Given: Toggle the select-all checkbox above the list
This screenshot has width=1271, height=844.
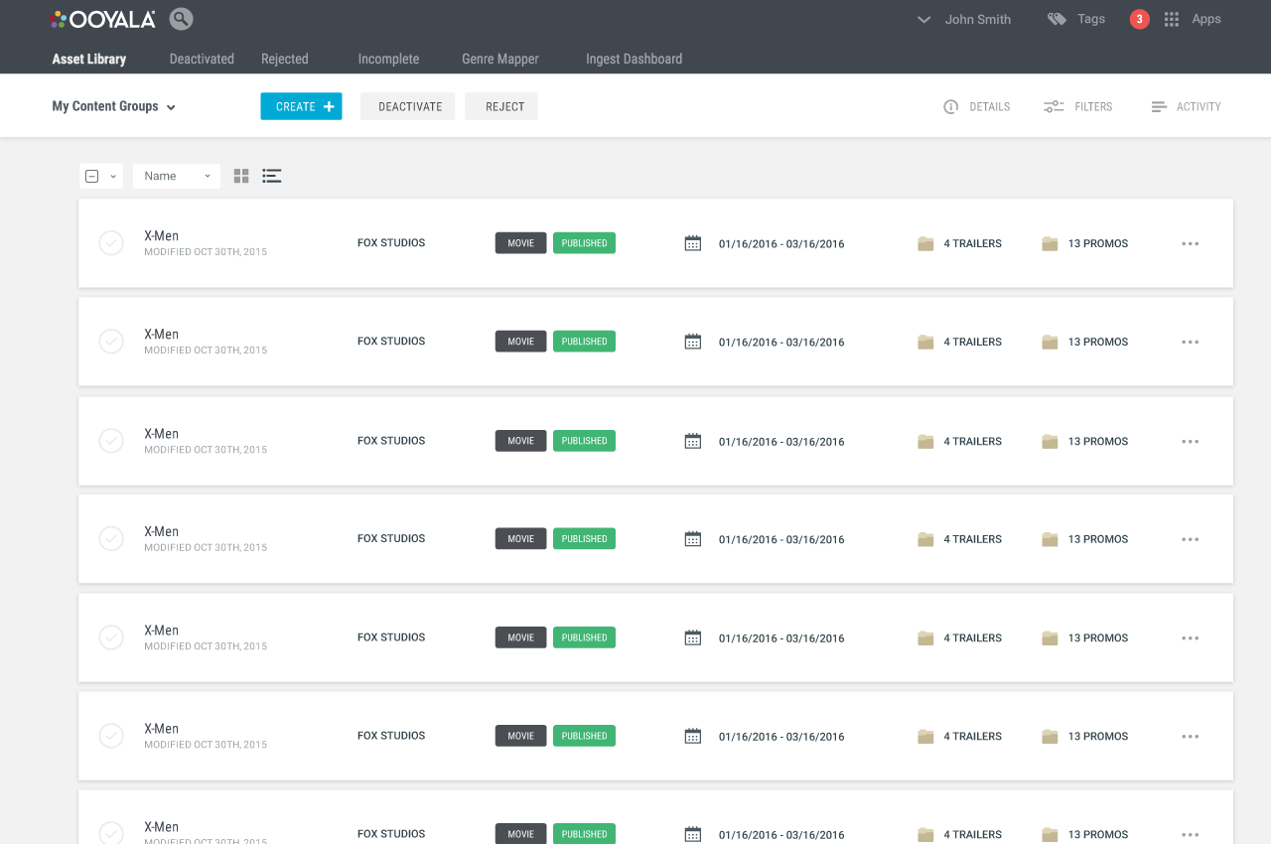Looking at the screenshot, I should pos(92,176).
